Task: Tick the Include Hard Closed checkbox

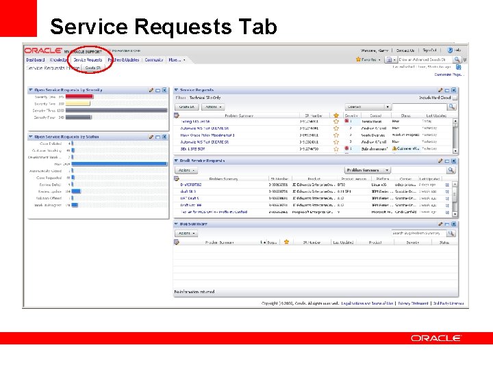Action: pyautogui.click(x=455, y=98)
